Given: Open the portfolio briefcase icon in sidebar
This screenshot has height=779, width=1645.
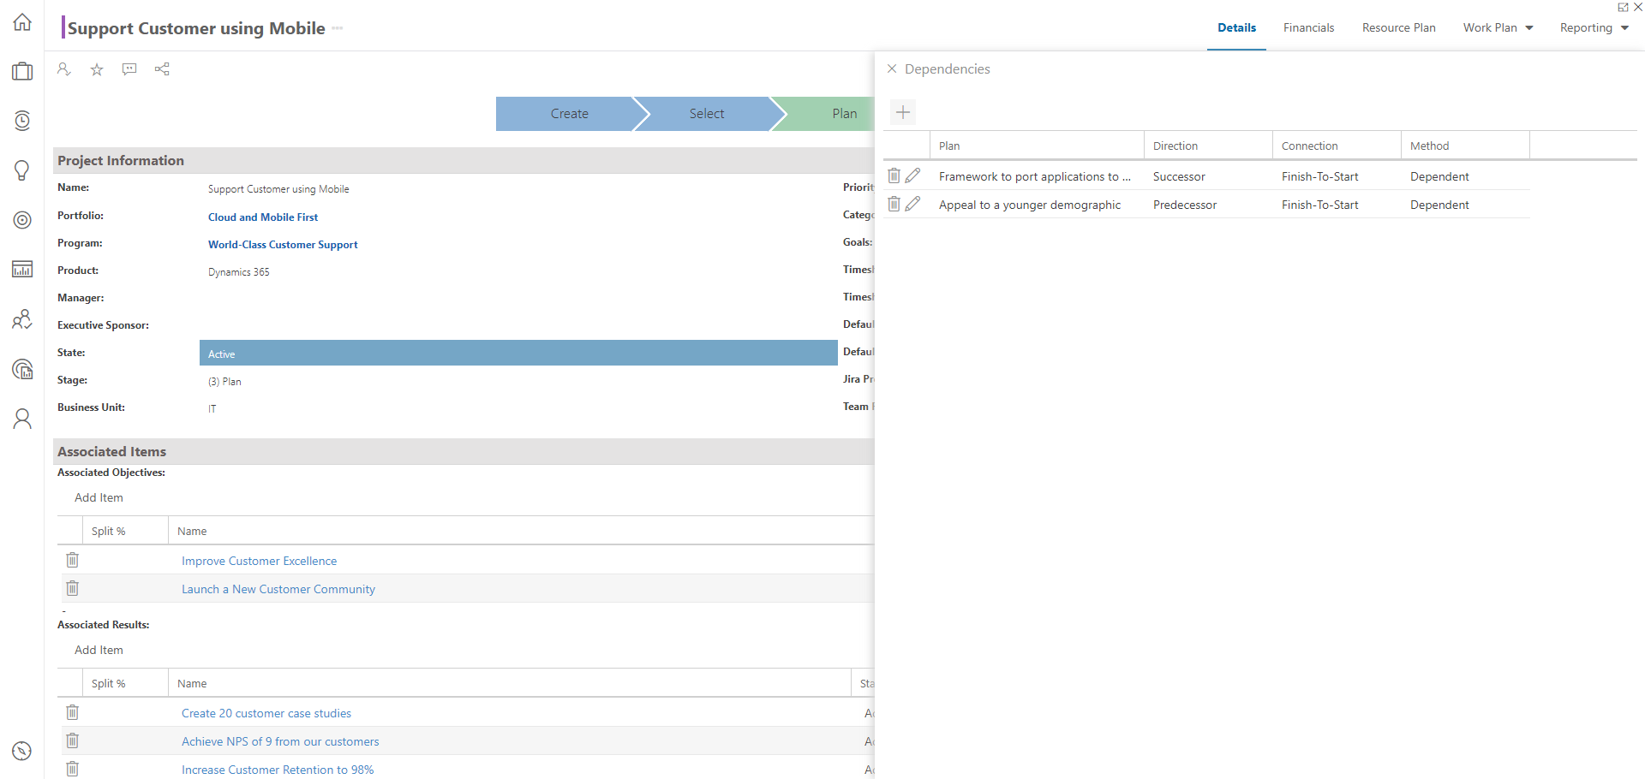Looking at the screenshot, I should tap(22, 71).
